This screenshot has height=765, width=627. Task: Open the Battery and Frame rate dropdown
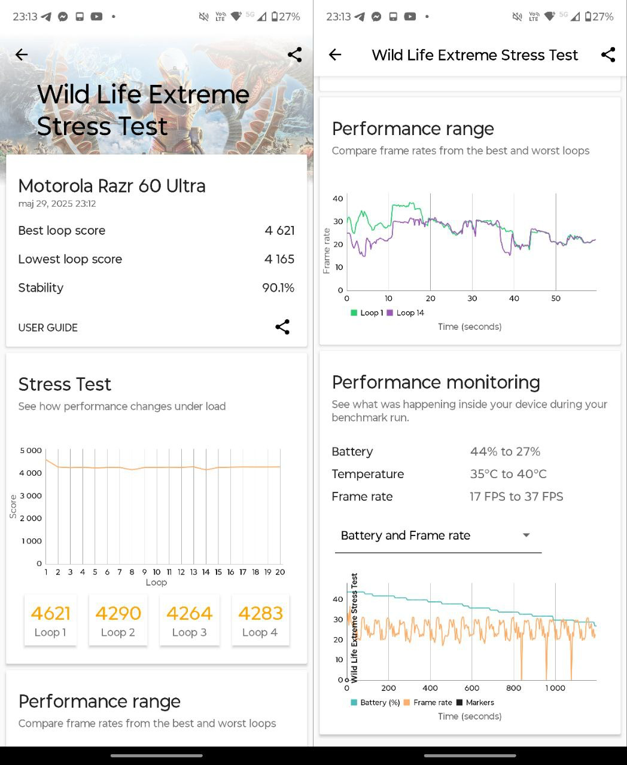coord(437,535)
